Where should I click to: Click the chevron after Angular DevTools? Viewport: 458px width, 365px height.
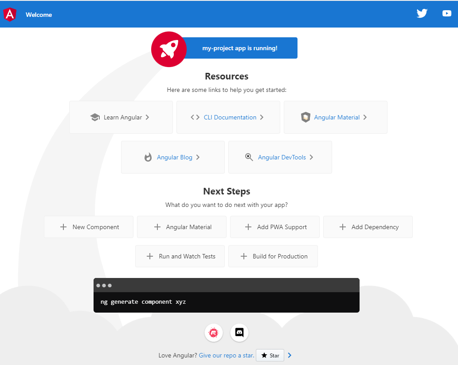(311, 157)
